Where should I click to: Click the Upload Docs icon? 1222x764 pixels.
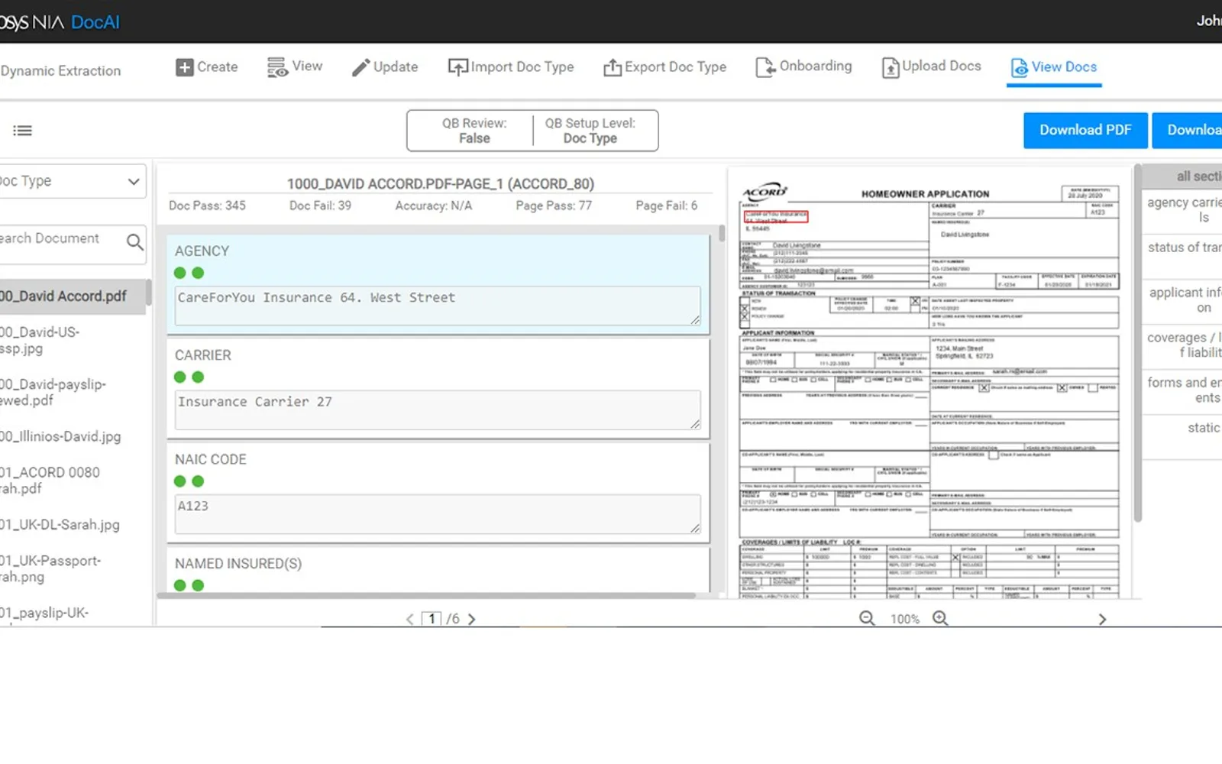tap(891, 68)
